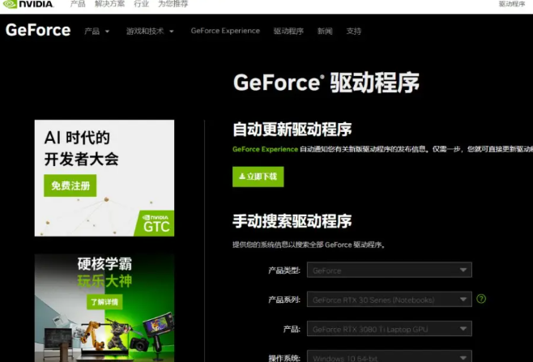533x362 pixels.
Task: Open 解决方案 in the top bar
Action: 110,4
